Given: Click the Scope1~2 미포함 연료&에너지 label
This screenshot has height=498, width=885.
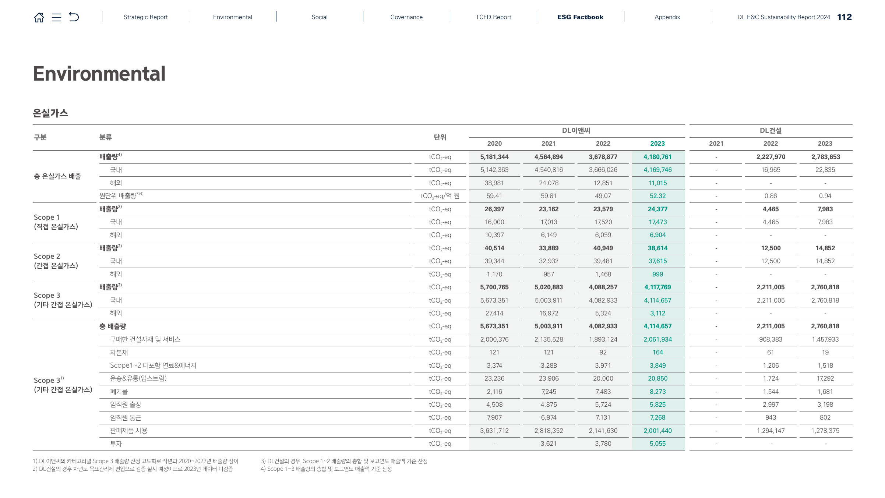Looking at the screenshot, I should tap(153, 365).
